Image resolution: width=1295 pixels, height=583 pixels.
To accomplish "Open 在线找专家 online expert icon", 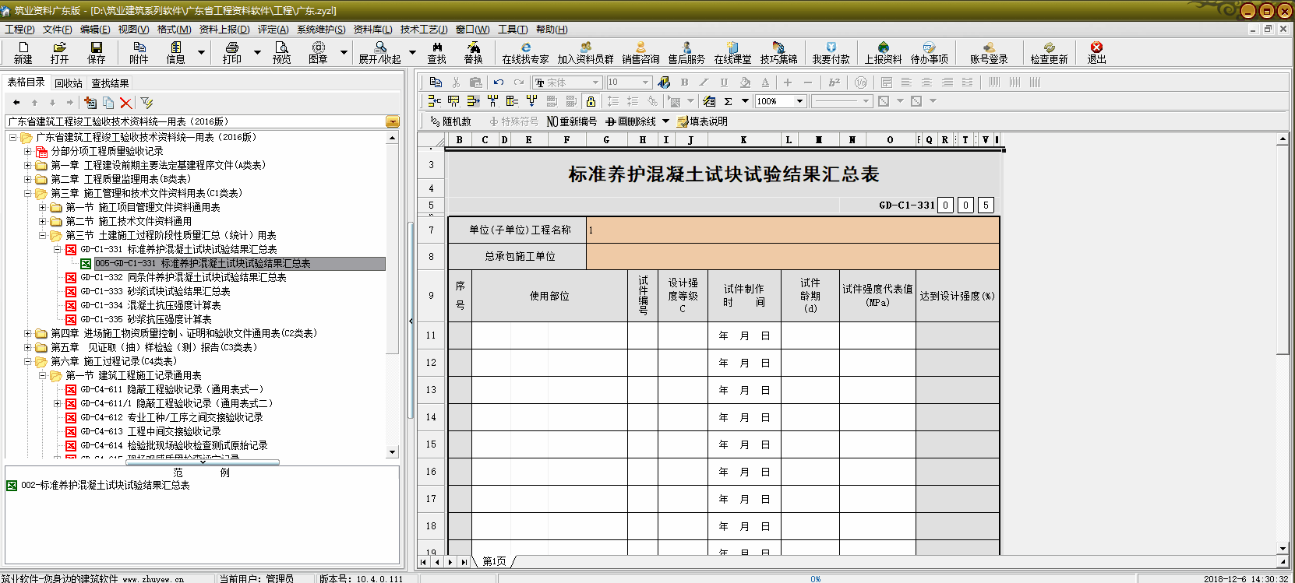I will tap(525, 52).
